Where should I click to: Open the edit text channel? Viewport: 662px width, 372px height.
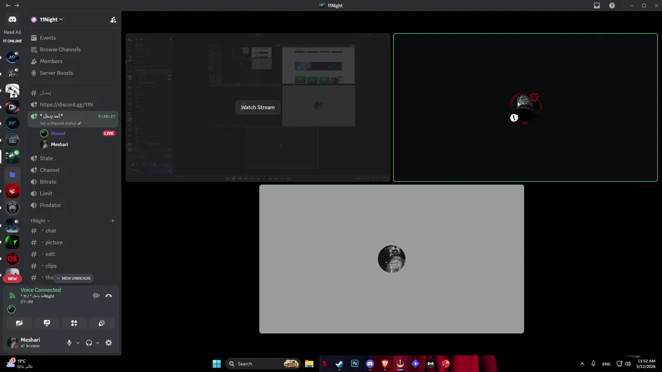pos(74,254)
